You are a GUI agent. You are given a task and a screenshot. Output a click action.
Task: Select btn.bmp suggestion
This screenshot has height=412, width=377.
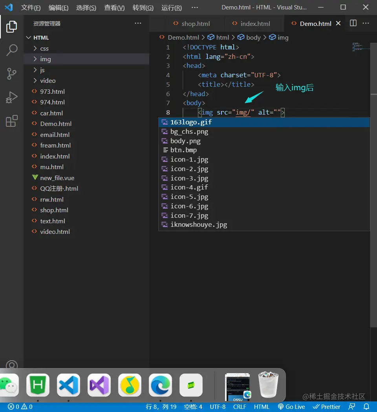[264, 150]
